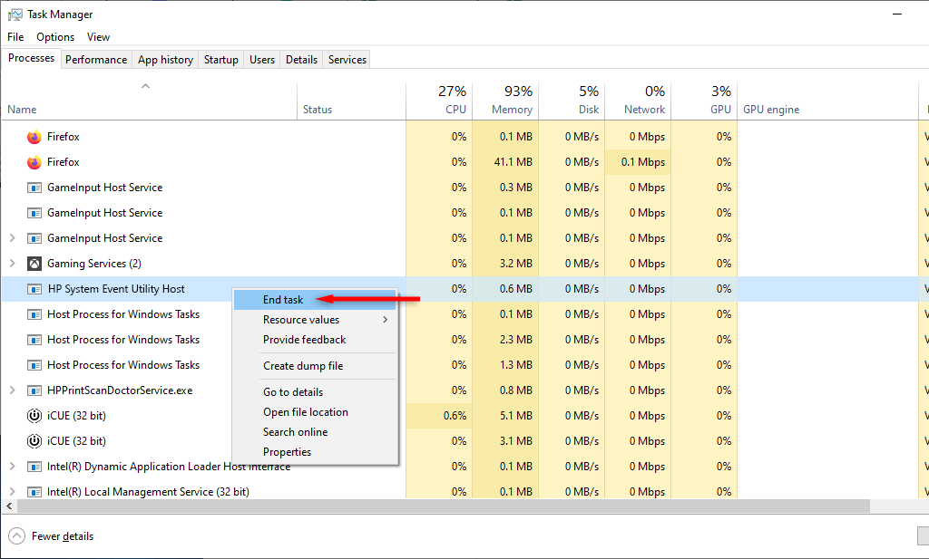The image size is (929, 559).
Task: Expand the Intel(R) Local Management Service row
Action: [x=12, y=492]
